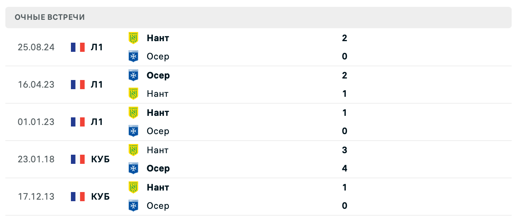Screen dimensions: 517x221
Task: Click Nantes logo in 16.04.23 match
Action: coord(133,94)
